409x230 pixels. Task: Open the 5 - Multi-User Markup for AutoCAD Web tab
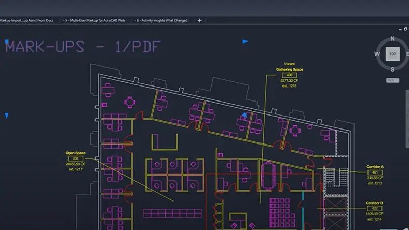pyautogui.click(x=94, y=20)
